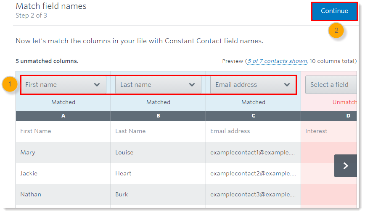Click the Nathan cell in first column
The image size is (365, 214).
[x=63, y=194]
